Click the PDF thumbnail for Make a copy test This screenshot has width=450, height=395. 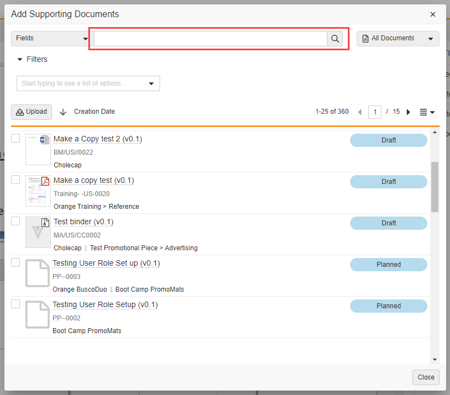[38, 191]
